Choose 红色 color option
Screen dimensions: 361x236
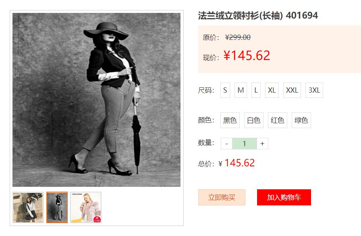pyautogui.click(x=278, y=120)
